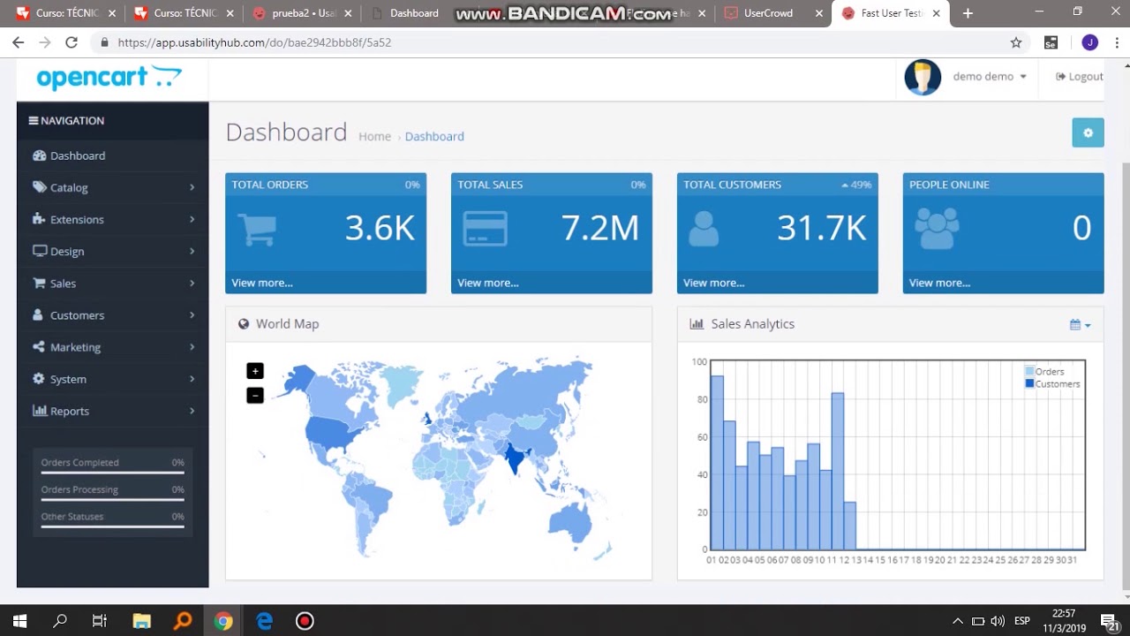
Task: Toggle the Navigation hamburger icon
Action: [34, 120]
